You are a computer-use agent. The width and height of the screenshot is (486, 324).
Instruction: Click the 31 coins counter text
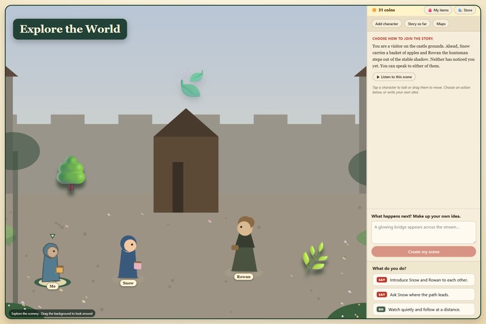pos(387,10)
